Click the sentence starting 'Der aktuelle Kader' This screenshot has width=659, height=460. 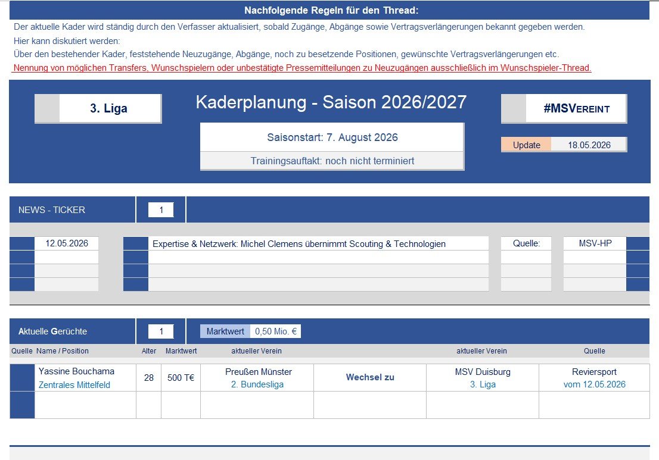point(299,27)
